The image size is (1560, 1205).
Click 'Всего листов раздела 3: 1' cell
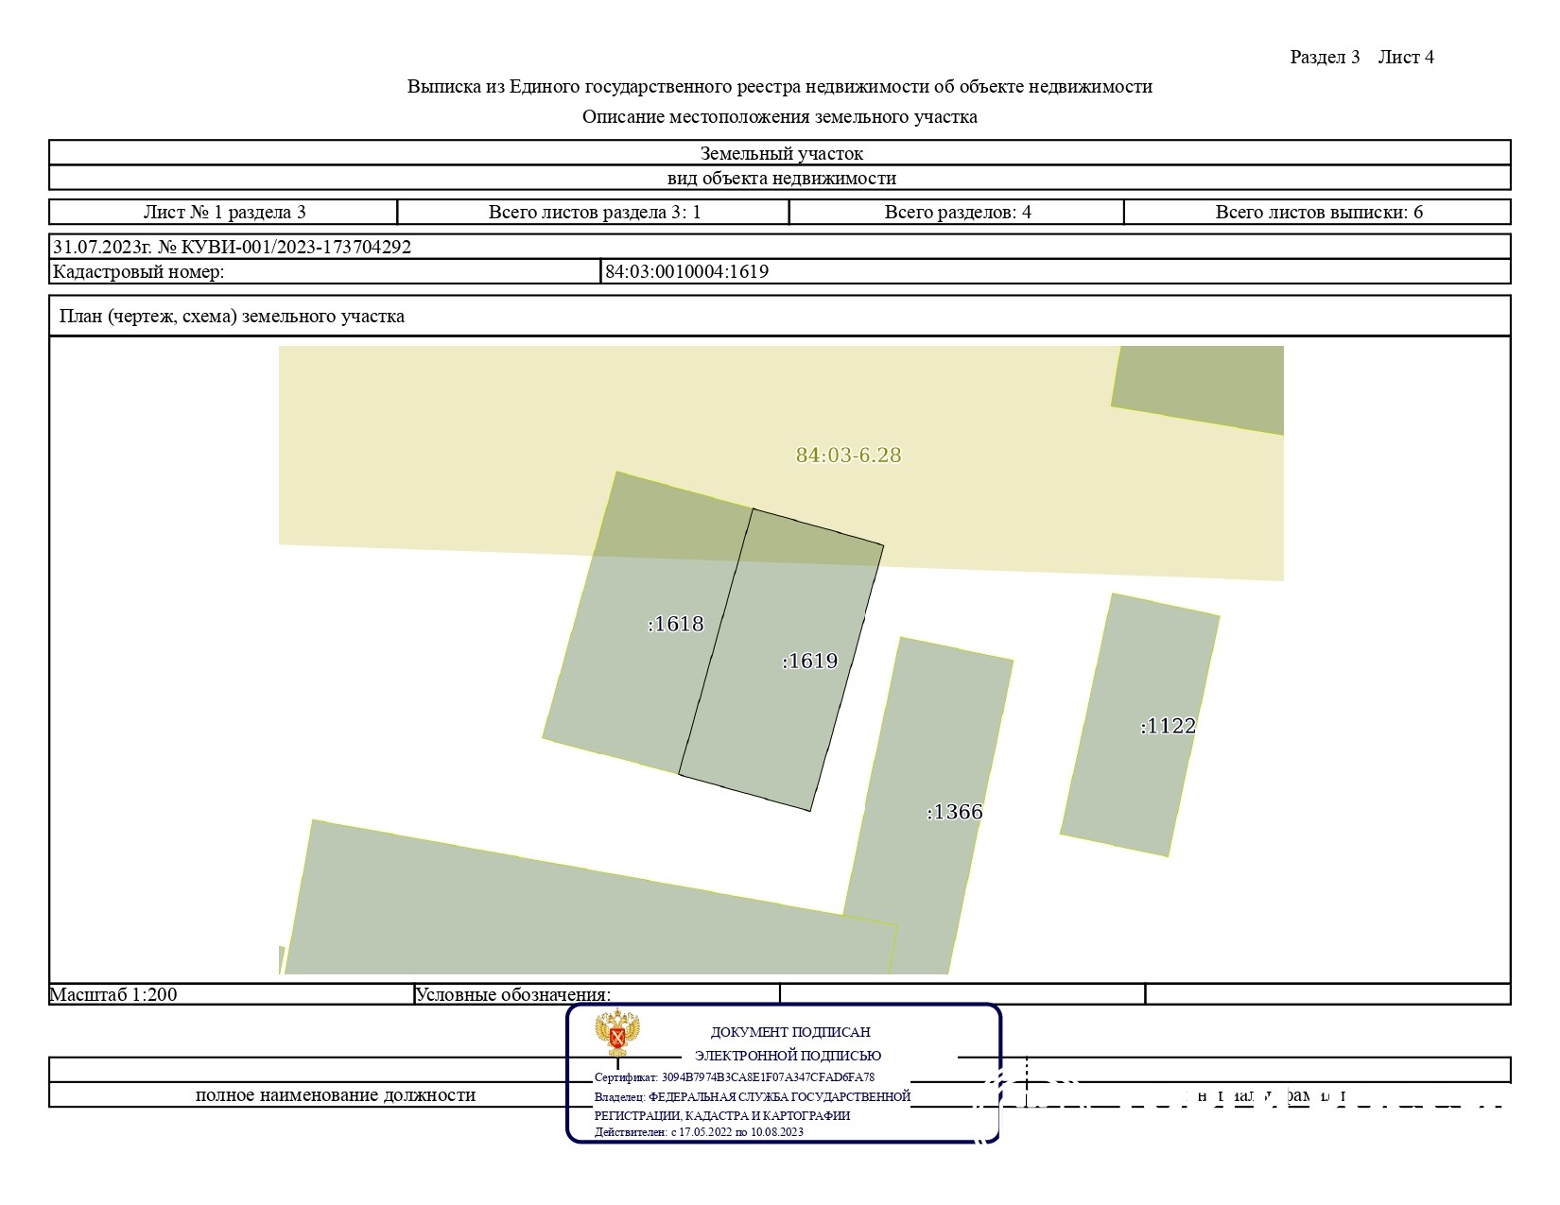594,212
